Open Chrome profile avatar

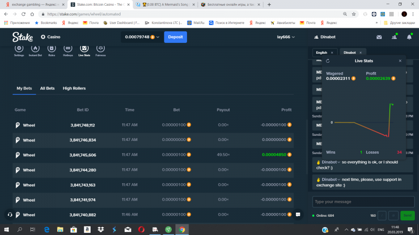point(404,14)
